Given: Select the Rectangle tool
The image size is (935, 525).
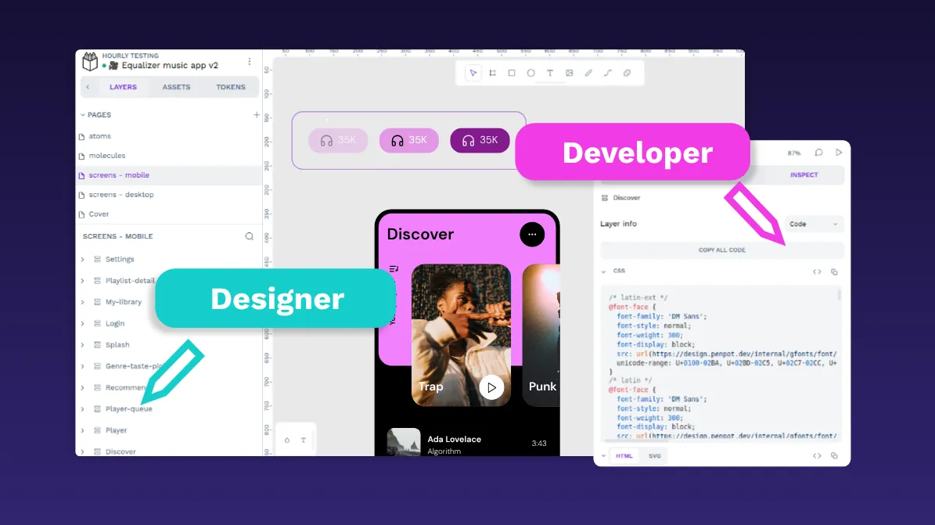Looking at the screenshot, I should (512, 74).
